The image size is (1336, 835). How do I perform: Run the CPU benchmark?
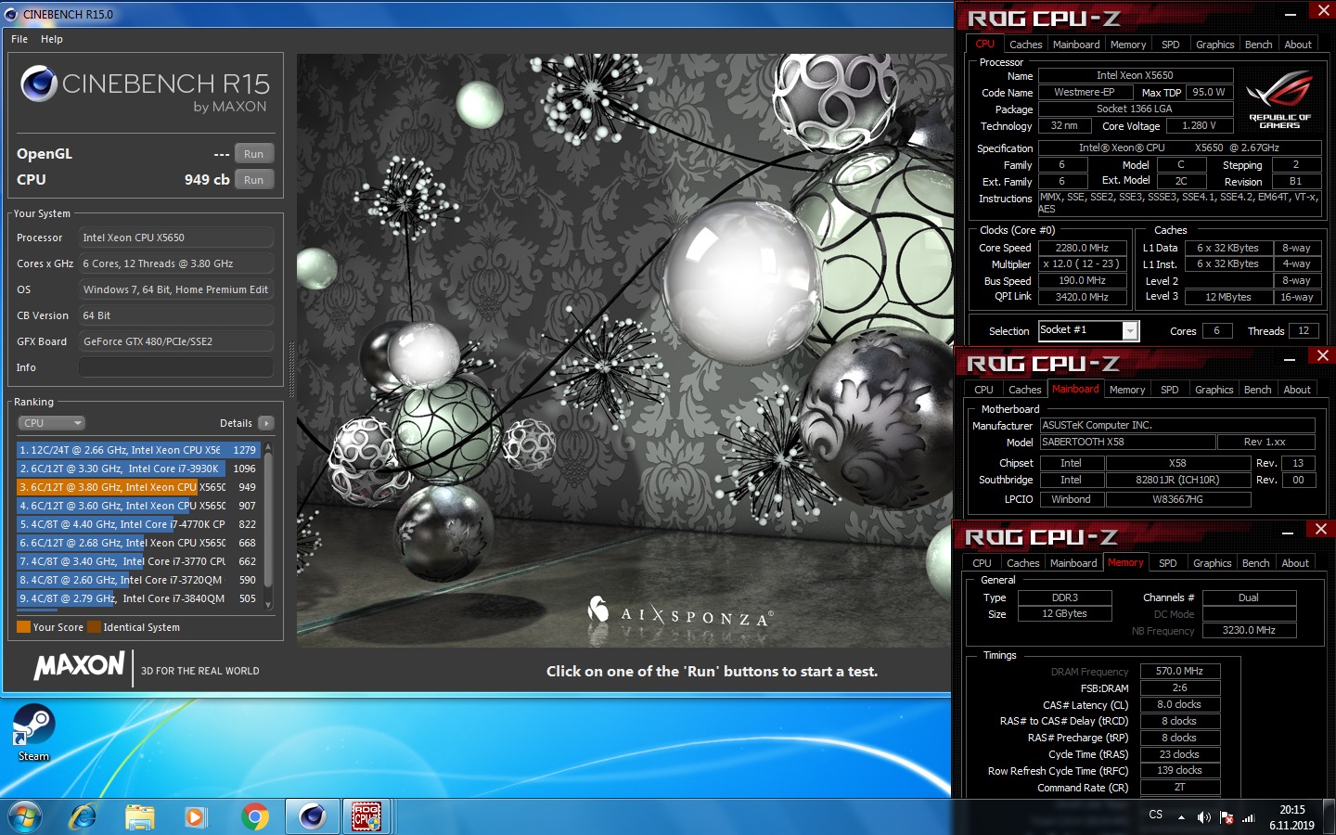click(x=253, y=180)
